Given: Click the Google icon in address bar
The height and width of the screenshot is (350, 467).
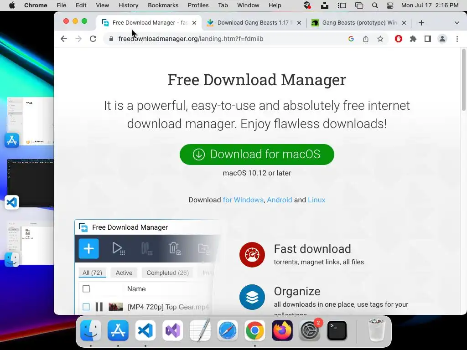Looking at the screenshot, I should coord(351,39).
